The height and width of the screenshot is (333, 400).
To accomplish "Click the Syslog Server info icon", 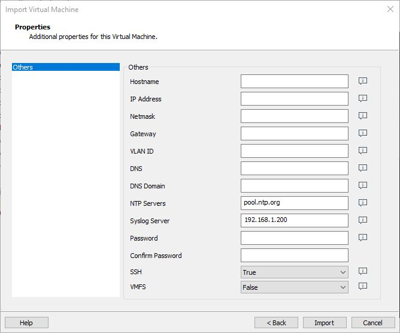I will 362,220.
